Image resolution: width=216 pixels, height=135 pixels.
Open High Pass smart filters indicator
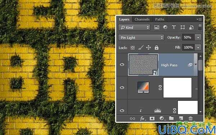coord(190,64)
